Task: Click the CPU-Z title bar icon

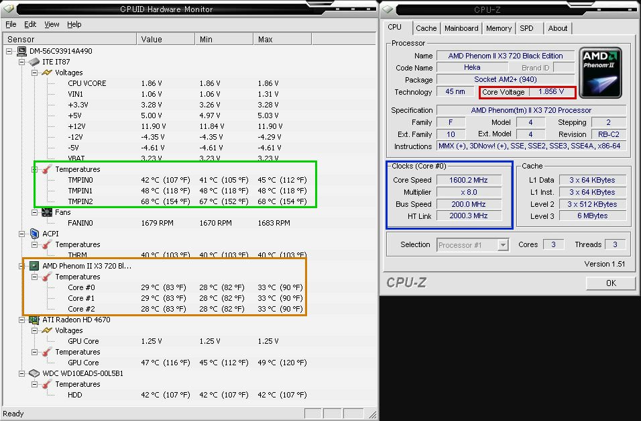Action: [388, 9]
